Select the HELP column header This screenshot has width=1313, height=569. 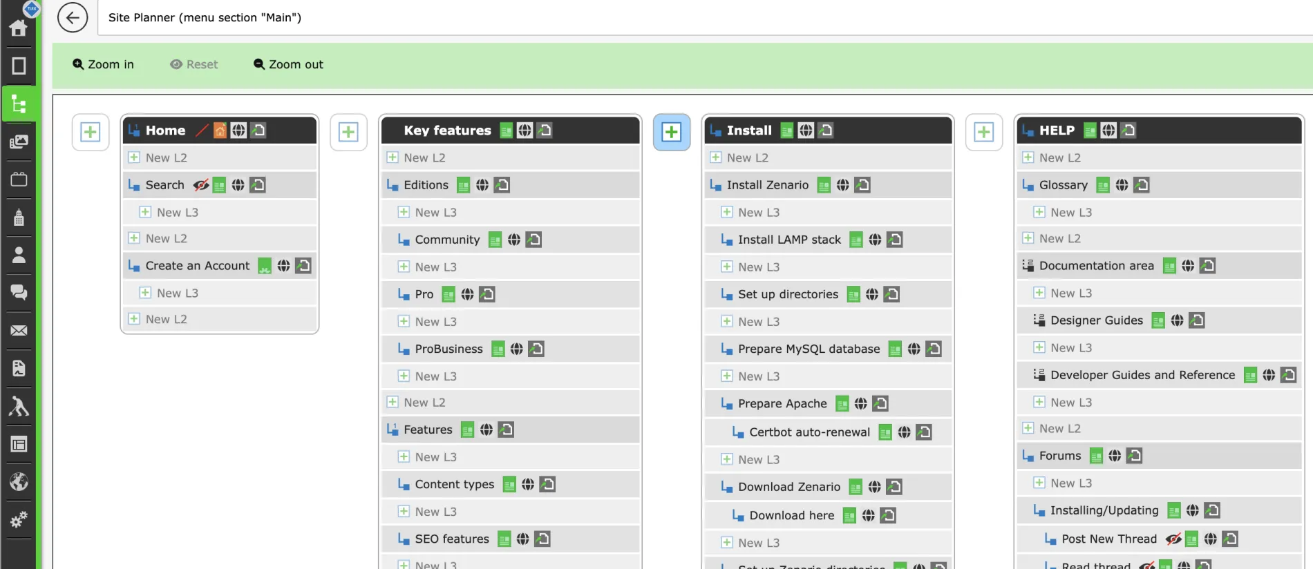(x=1160, y=130)
